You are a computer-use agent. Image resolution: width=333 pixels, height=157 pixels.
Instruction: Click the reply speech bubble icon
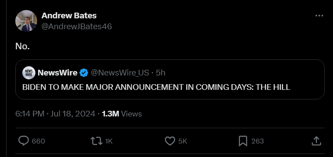click(23, 141)
